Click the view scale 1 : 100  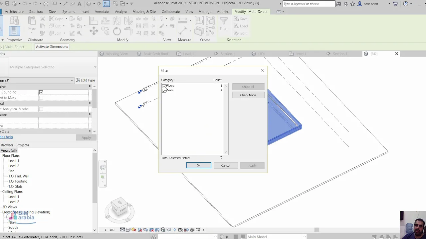tap(109, 230)
